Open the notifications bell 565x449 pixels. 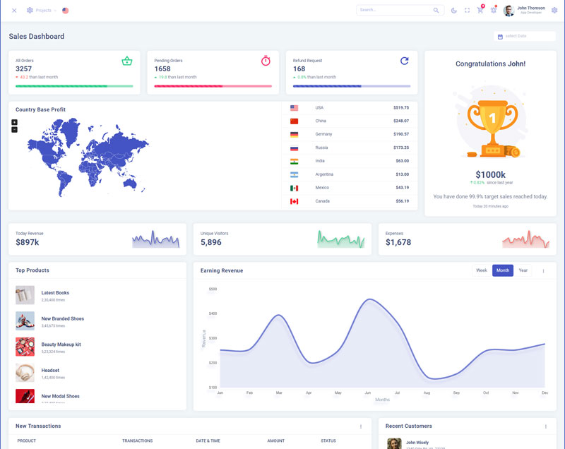[494, 11]
